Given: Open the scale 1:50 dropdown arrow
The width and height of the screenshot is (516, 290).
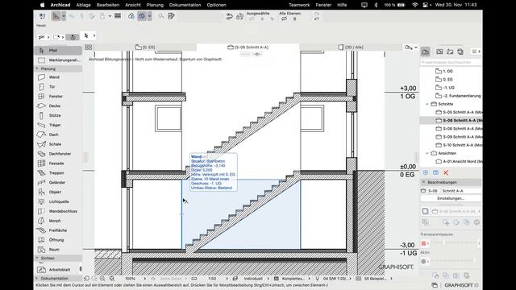Looking at the screenshot, I should point(227,279).
